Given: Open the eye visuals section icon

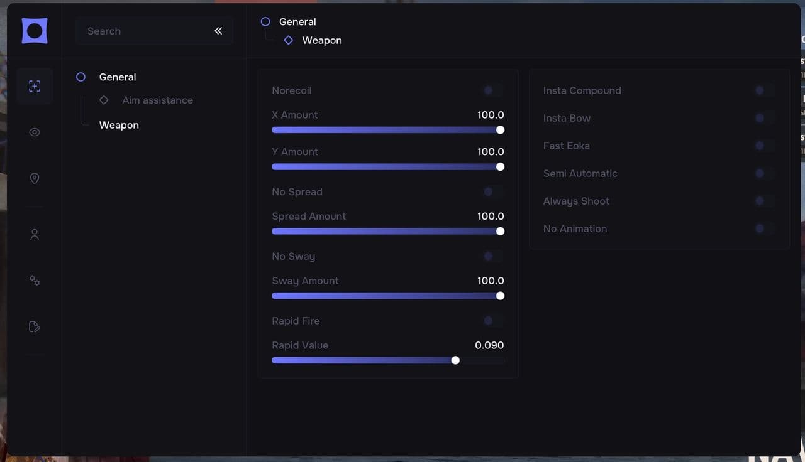Looking at the screenshot, I should click(x=35, y=132).
